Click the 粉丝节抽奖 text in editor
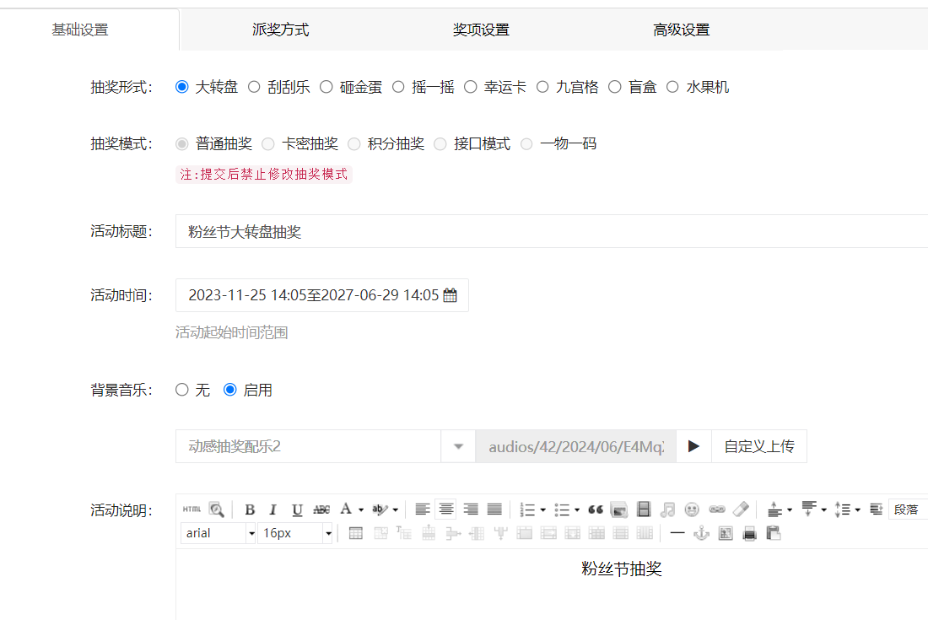928x620 pixels. (622, 569)
